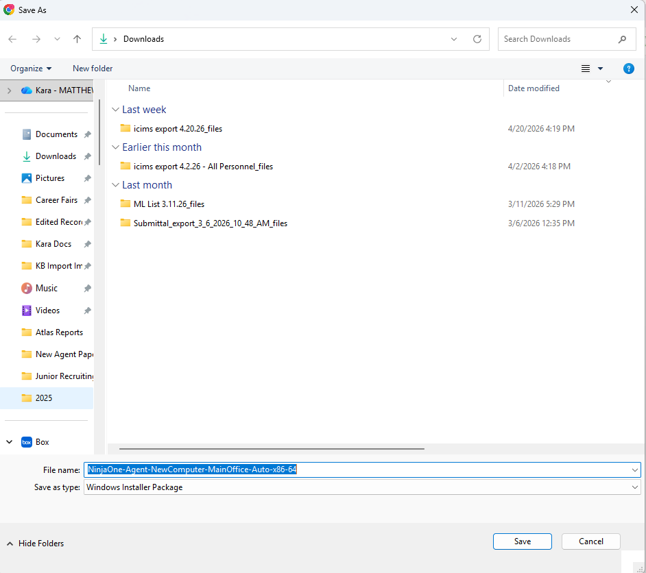The image size is (646, 573).
Task: Click the Cancel button
Action: 590,541
